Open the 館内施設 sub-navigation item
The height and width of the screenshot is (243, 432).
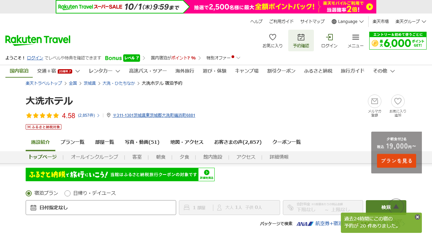pos(213,157)
